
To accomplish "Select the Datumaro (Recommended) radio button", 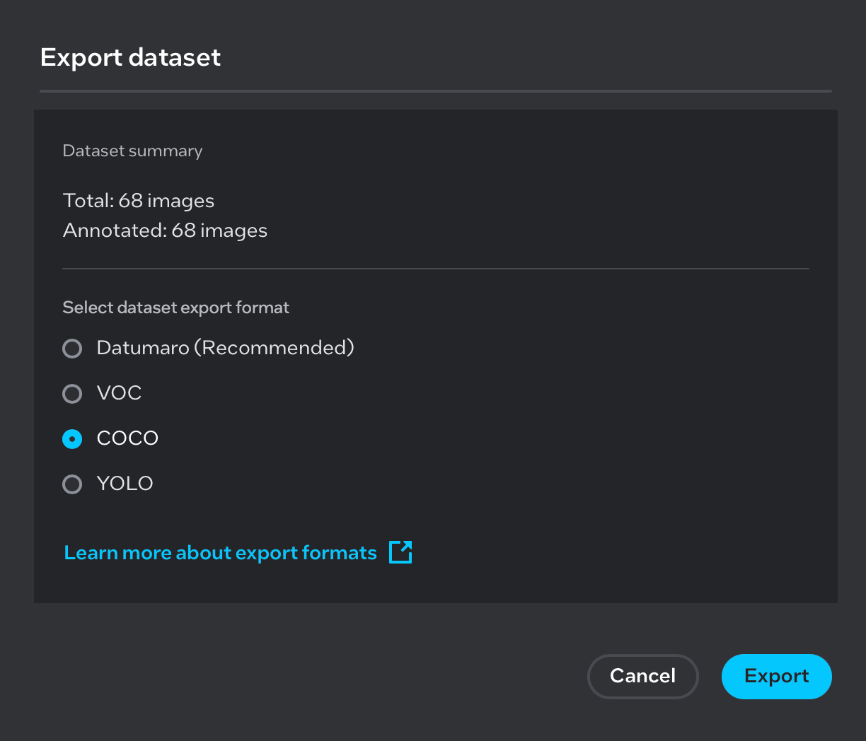I will click(71, 348).
